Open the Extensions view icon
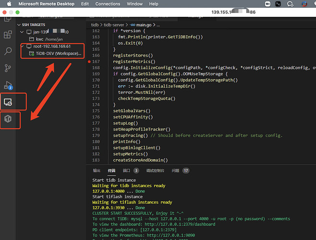 pos(8,35)
